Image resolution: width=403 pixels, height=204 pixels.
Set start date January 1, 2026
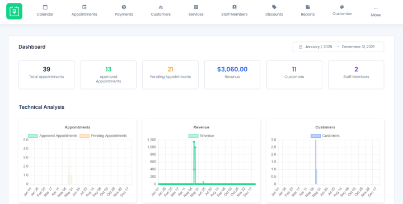318,47
